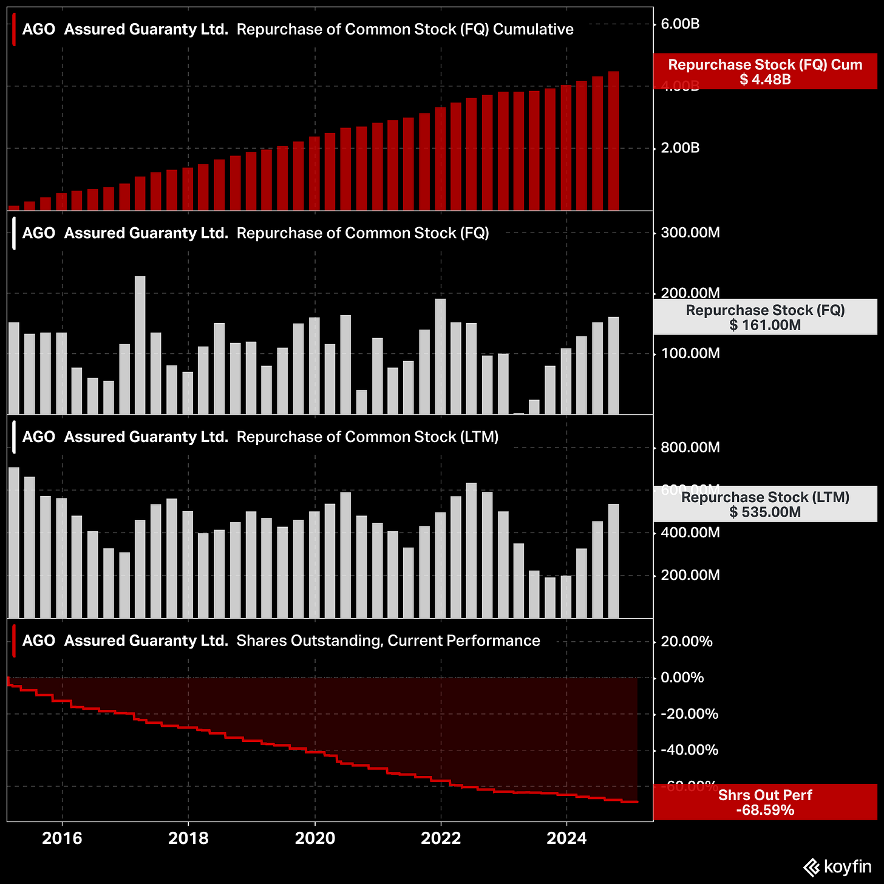Screen dimensions: 884x884
Task: Click the koyfin logo
Action: (837, 866)
